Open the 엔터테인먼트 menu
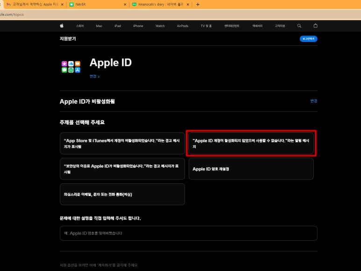 pos(232,26)
